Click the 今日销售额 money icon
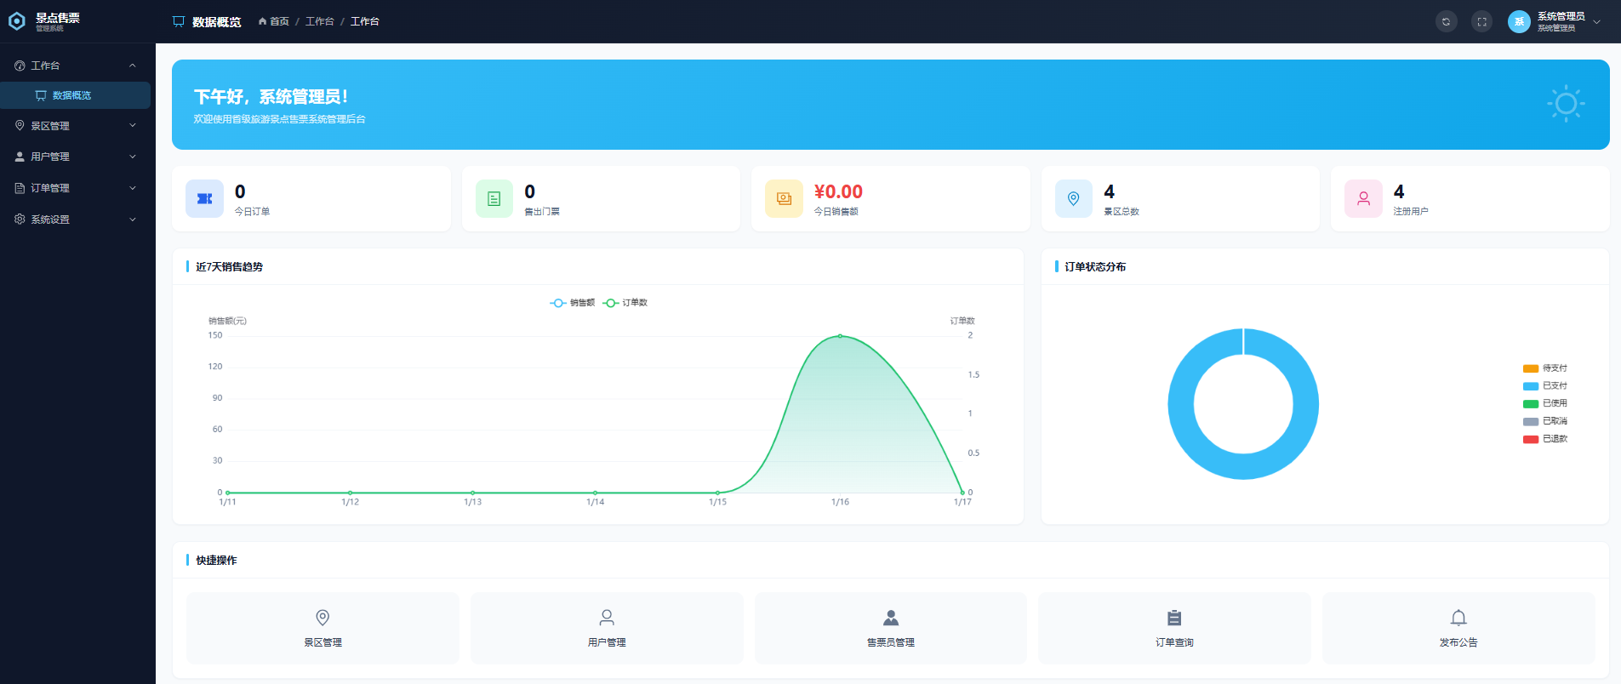Image resolution: width=1621 pixels, height=684 pixels. click(784, 199)
